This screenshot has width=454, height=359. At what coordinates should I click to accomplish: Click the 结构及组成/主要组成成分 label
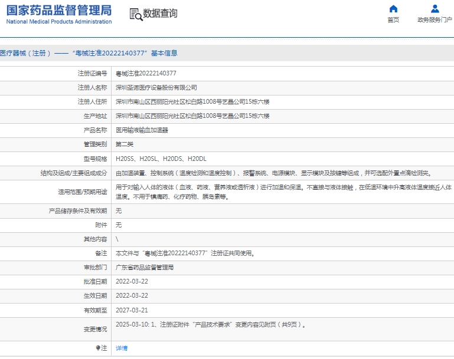74,173
